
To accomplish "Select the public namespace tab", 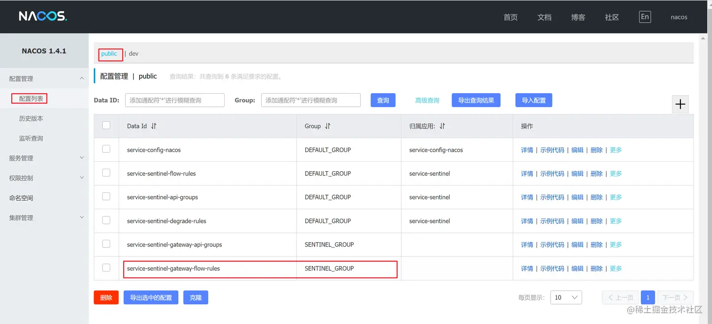I will coord(109,54).
